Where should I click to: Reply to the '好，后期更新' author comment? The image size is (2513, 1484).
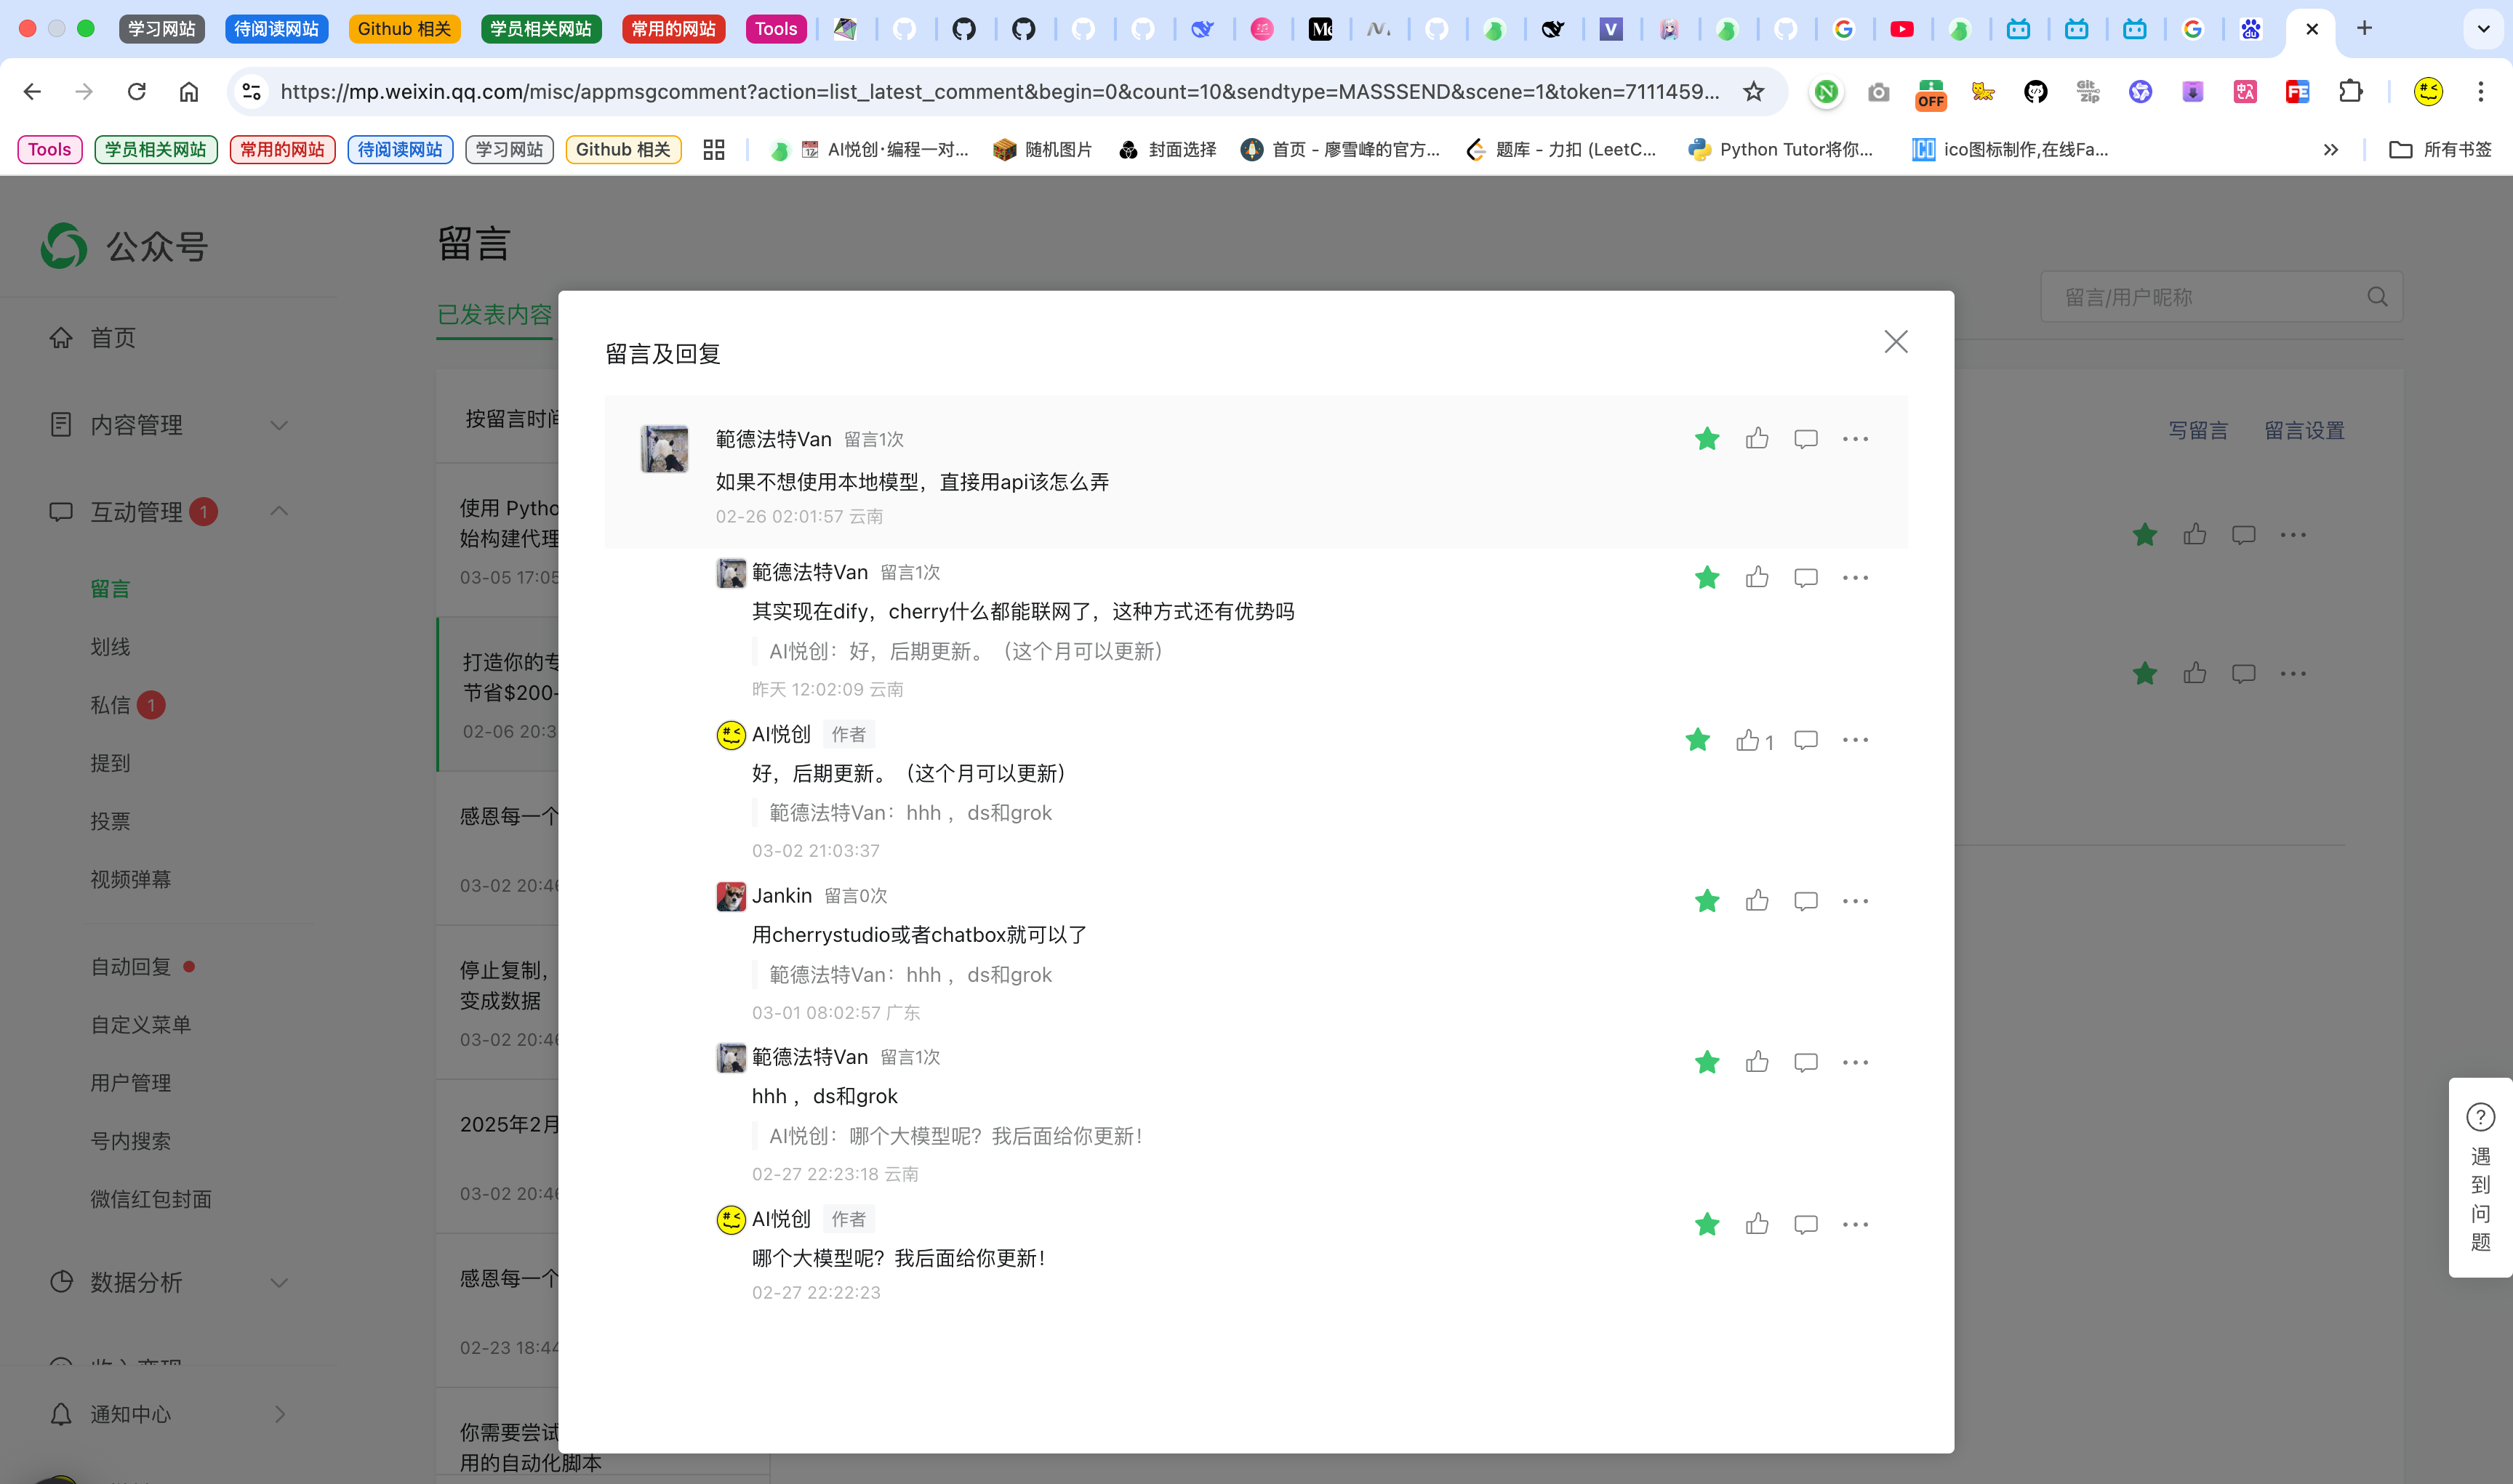point(1805,740)
